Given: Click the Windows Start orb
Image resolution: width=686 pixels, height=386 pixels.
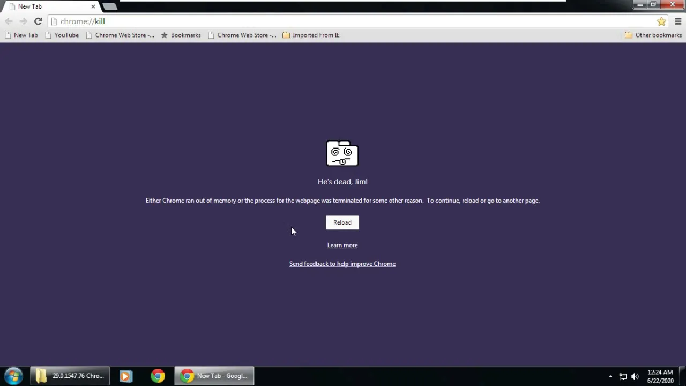Looking at the screenshot, I should click(x=13, y=376).
